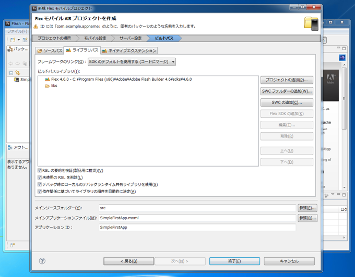
Task: Click the 削除(R) button
Action: pyautogui.click(x=287, y=136)
